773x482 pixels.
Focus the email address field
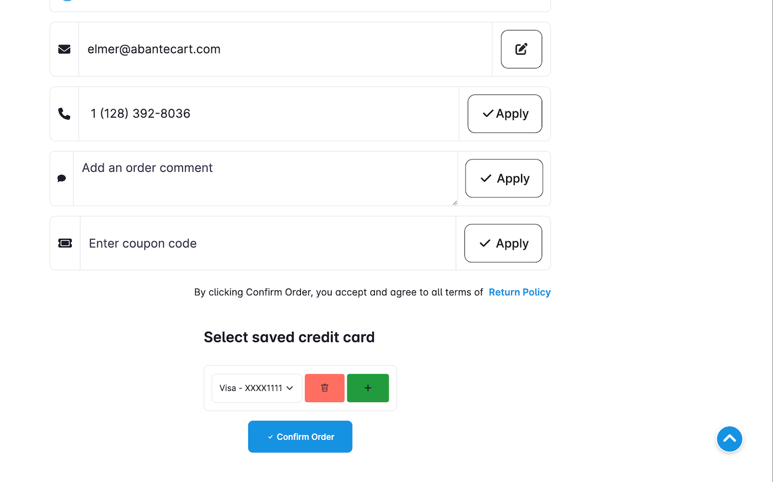click(x=285, y=49)
